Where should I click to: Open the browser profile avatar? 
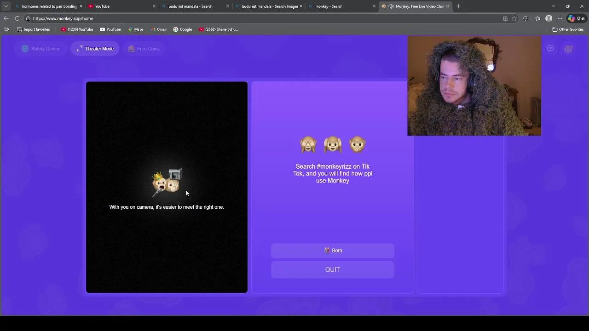click(549, 18)
